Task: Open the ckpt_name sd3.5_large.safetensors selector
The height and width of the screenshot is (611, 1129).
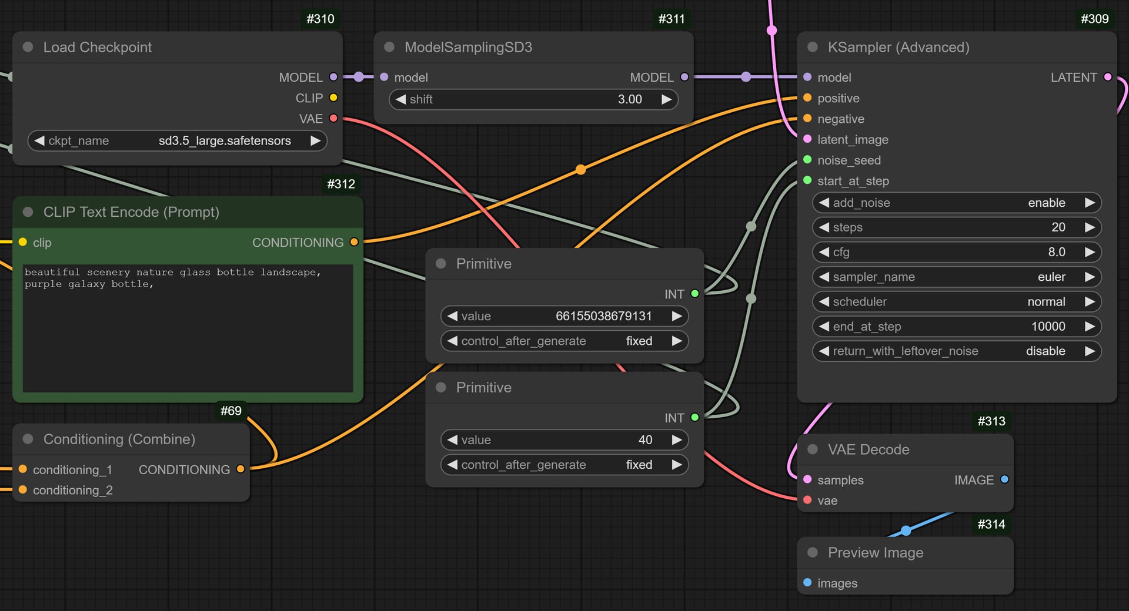Action: click(x=177, y=141)
